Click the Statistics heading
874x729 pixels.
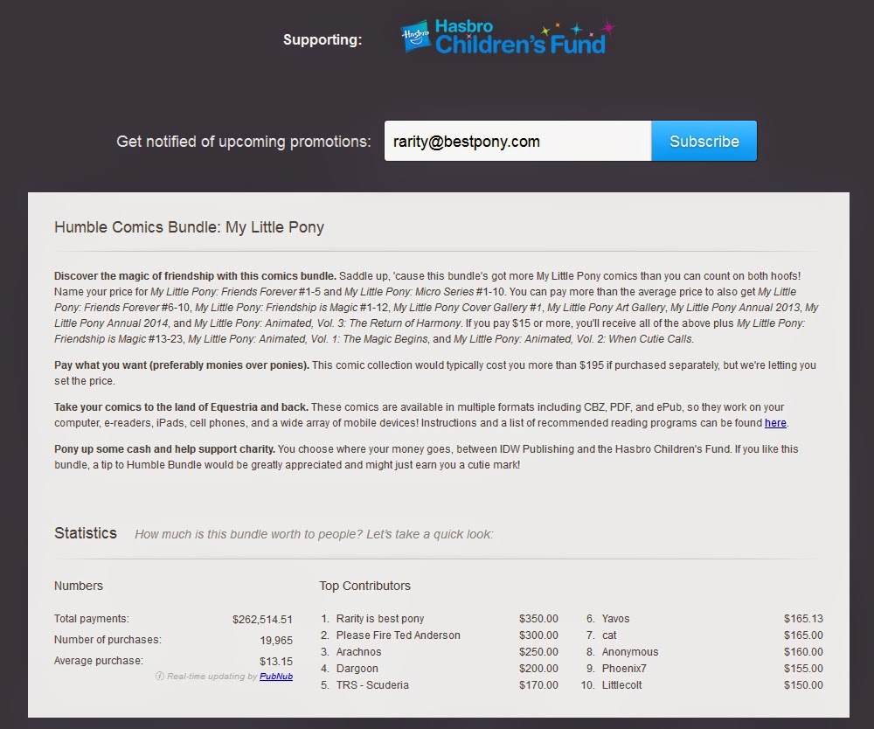(86, 533)
